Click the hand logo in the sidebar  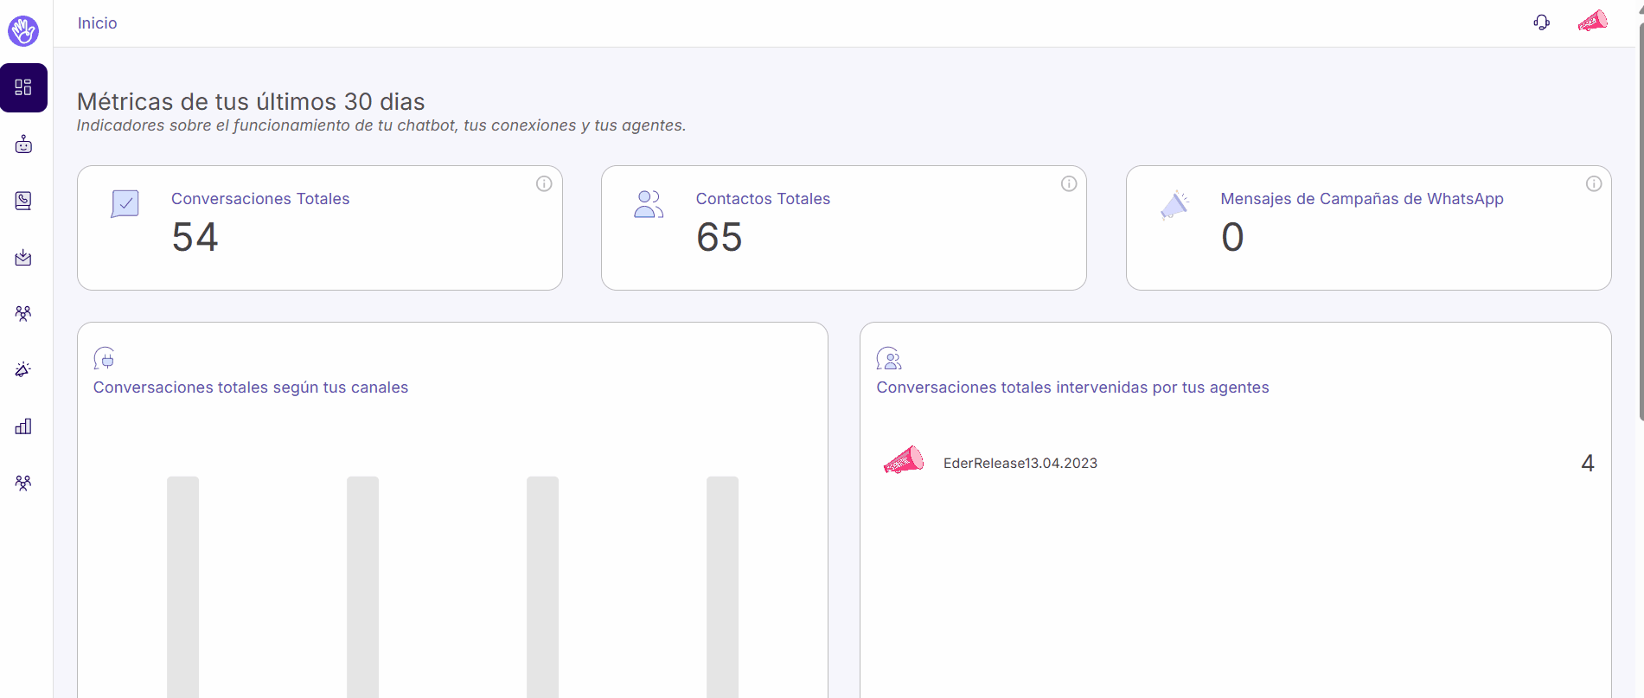[23, 31]
